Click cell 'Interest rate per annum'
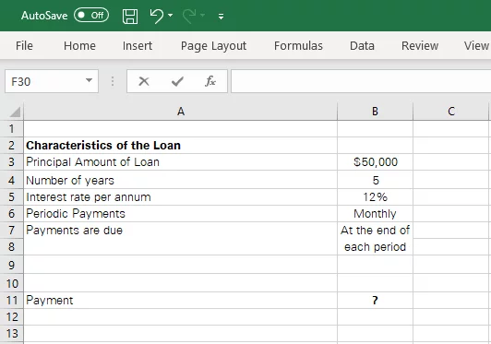 point(180,197)
